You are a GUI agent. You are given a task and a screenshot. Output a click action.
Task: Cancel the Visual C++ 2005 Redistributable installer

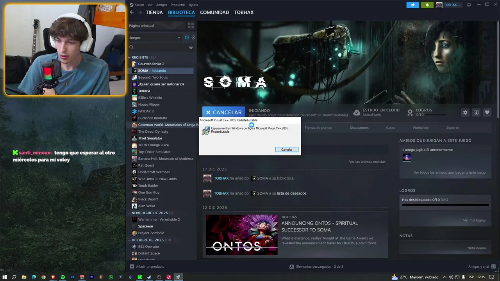287,149
